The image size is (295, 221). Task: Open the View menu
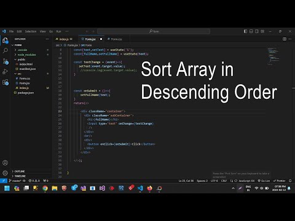pos(42,31)
